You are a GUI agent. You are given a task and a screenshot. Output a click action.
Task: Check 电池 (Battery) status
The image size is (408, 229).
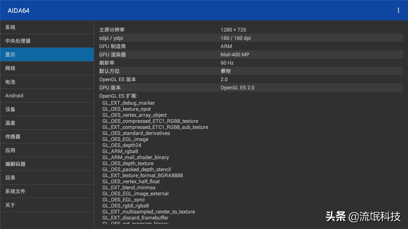[47, 82]
